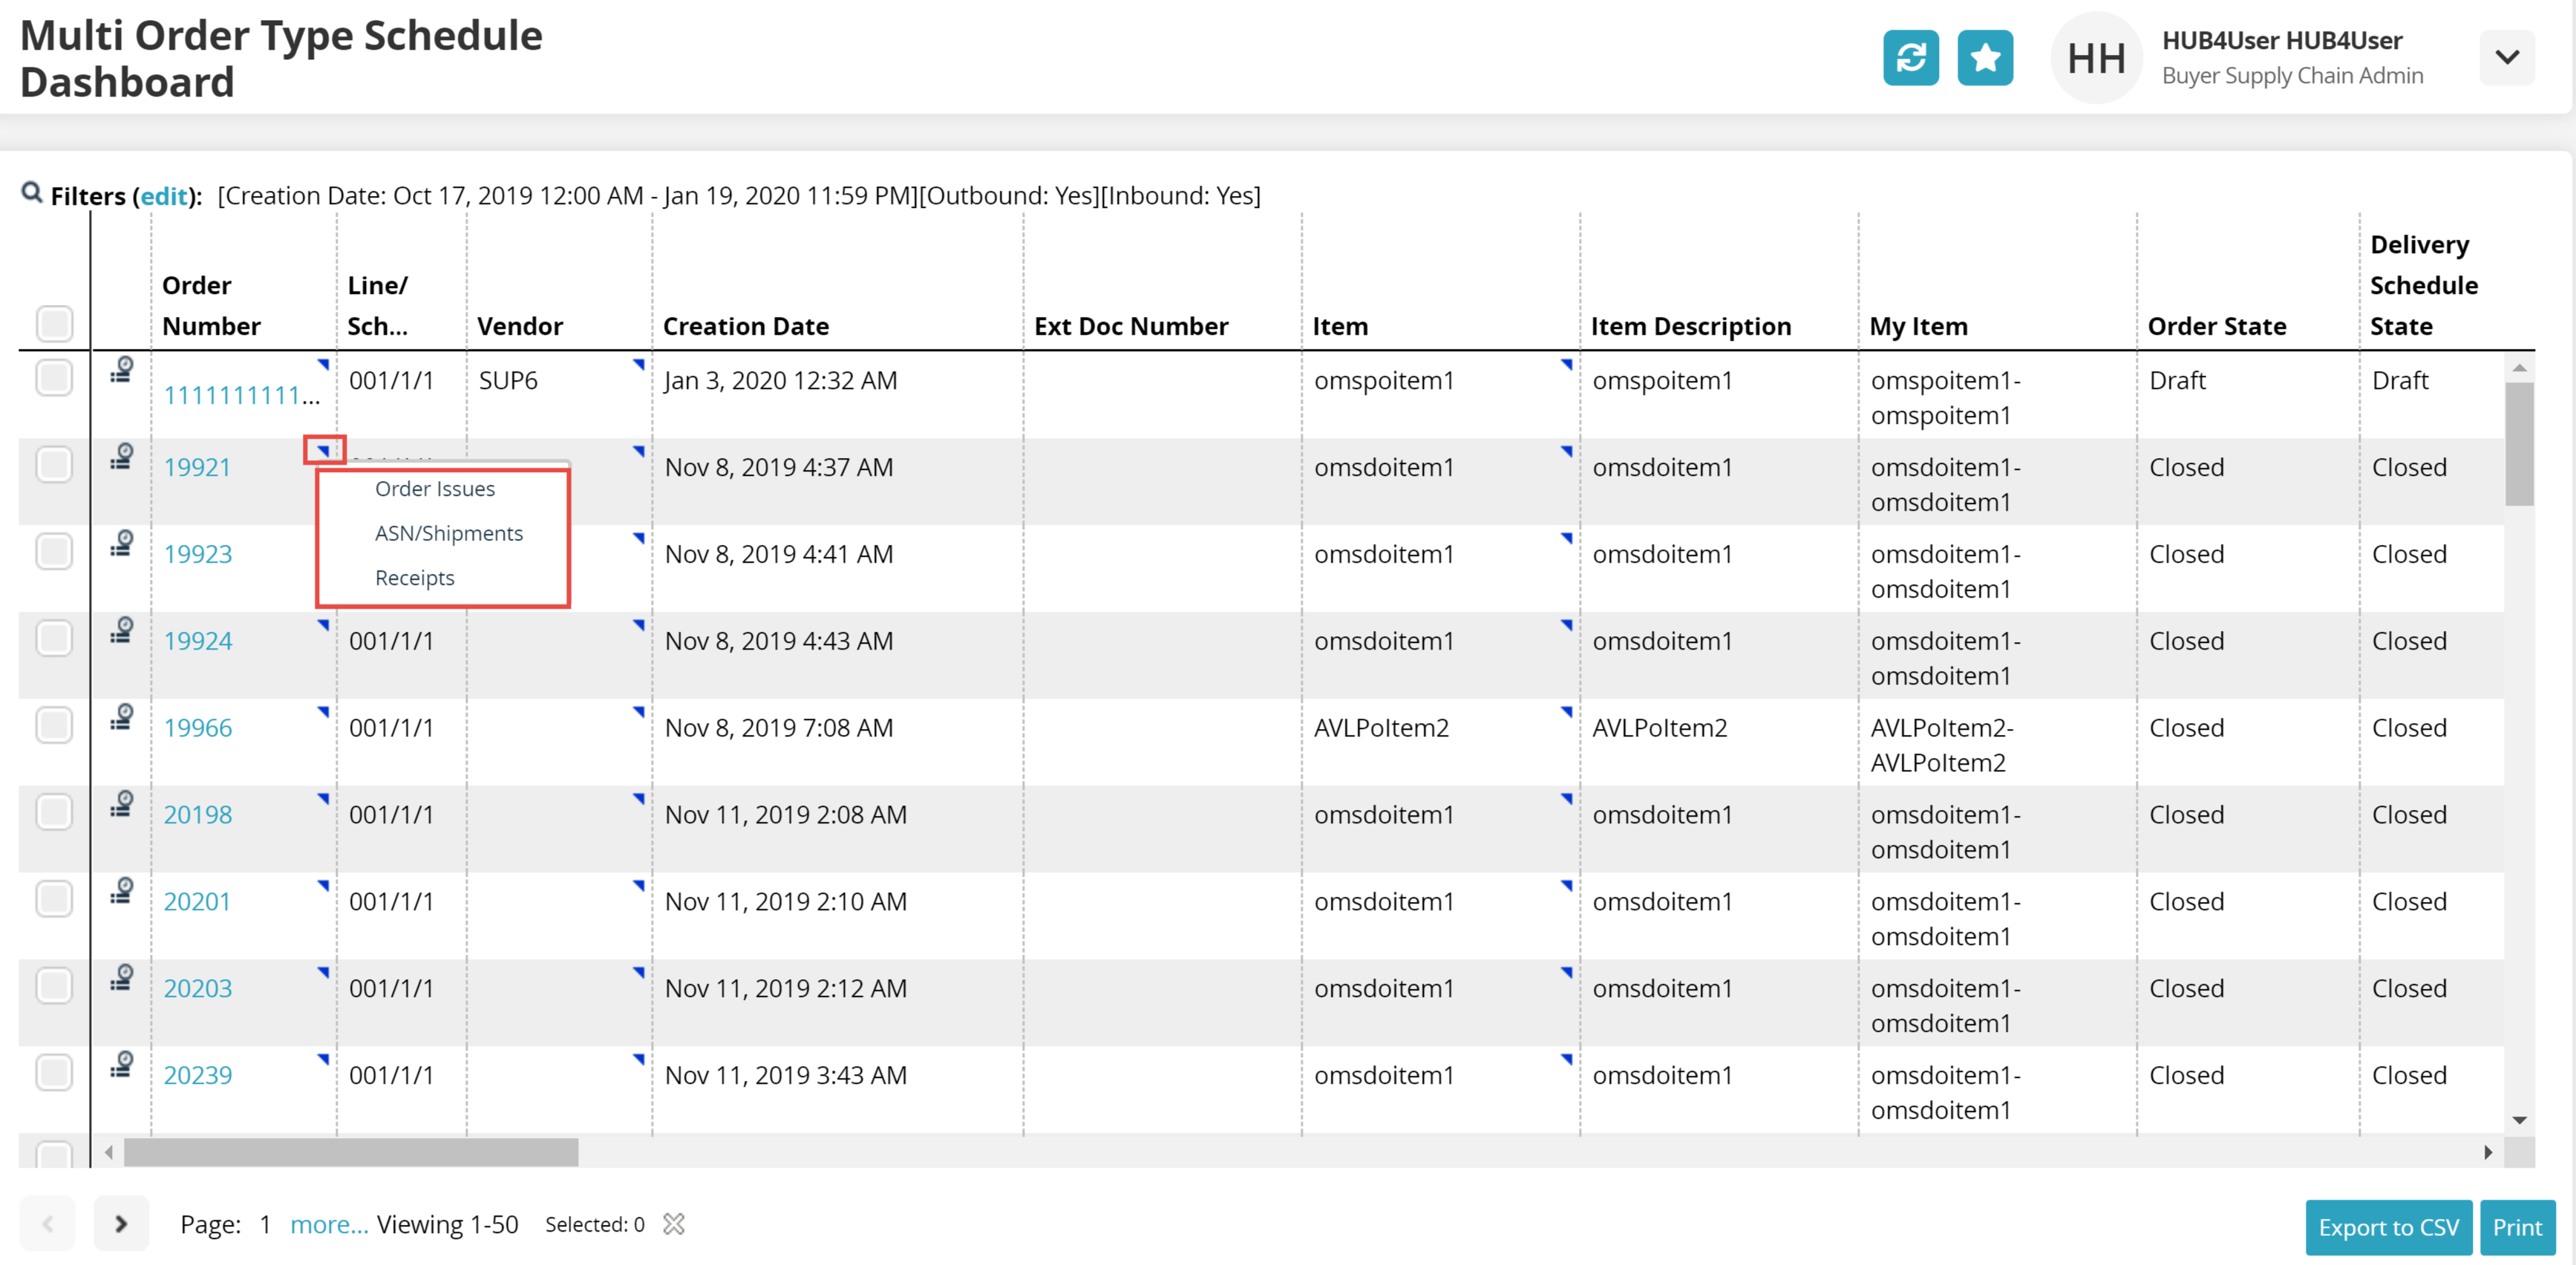Screen dimensions: 2576x1265
Task: Click the vertical scrollbar down arrow
Action: (x=2519, y=1120)
